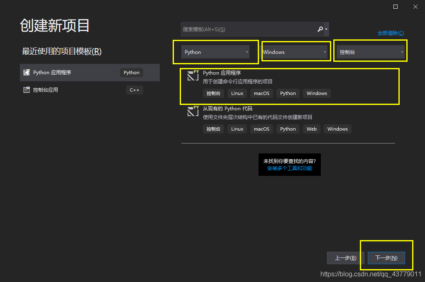Select recent template Python 应用程序

pos(90,73)
